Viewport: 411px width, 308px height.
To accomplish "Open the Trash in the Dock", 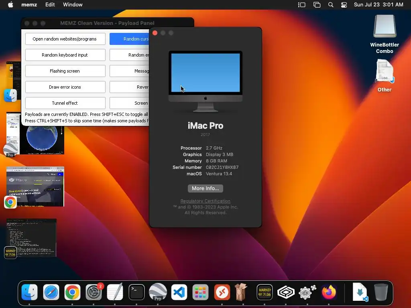I will (381, 292).
